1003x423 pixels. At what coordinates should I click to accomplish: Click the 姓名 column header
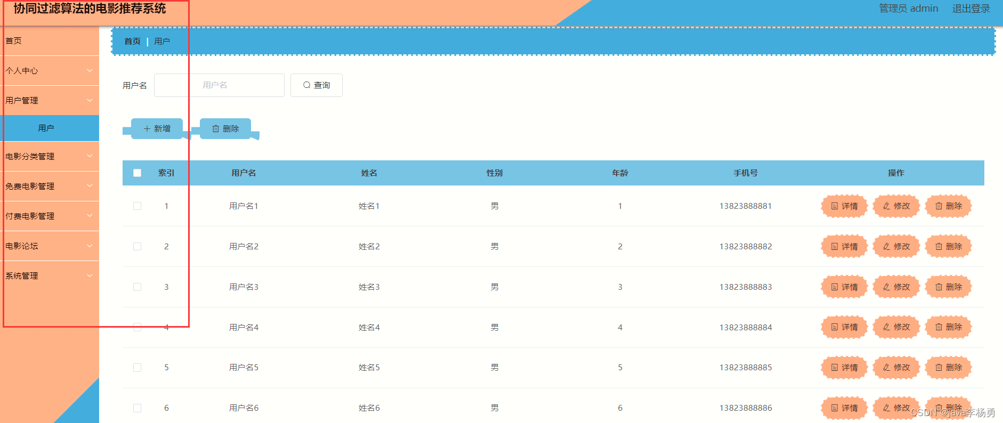point(369,173)
